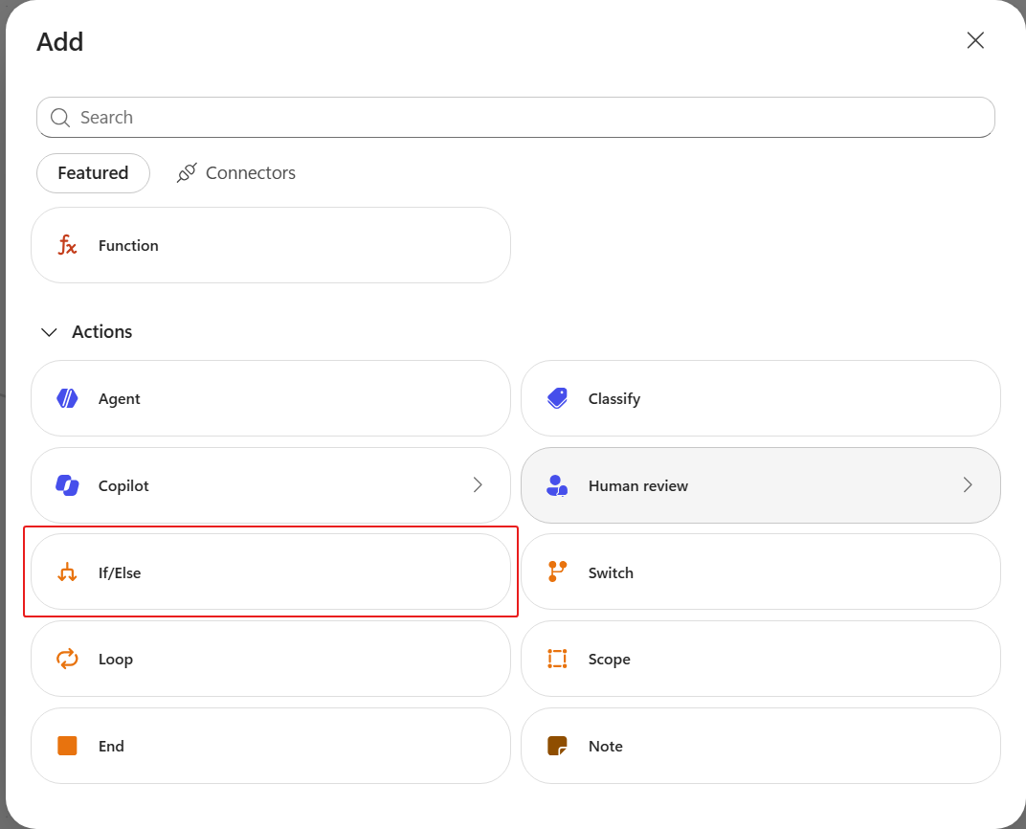Image resolution: width=1026 pixels, height=829 pixels.
Task: Click the Scope dashed-box icon
Action: 557,659
